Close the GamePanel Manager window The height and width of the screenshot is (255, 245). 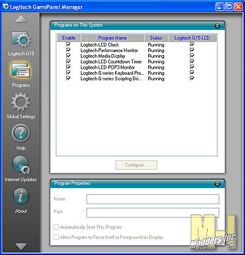(238, 7)
